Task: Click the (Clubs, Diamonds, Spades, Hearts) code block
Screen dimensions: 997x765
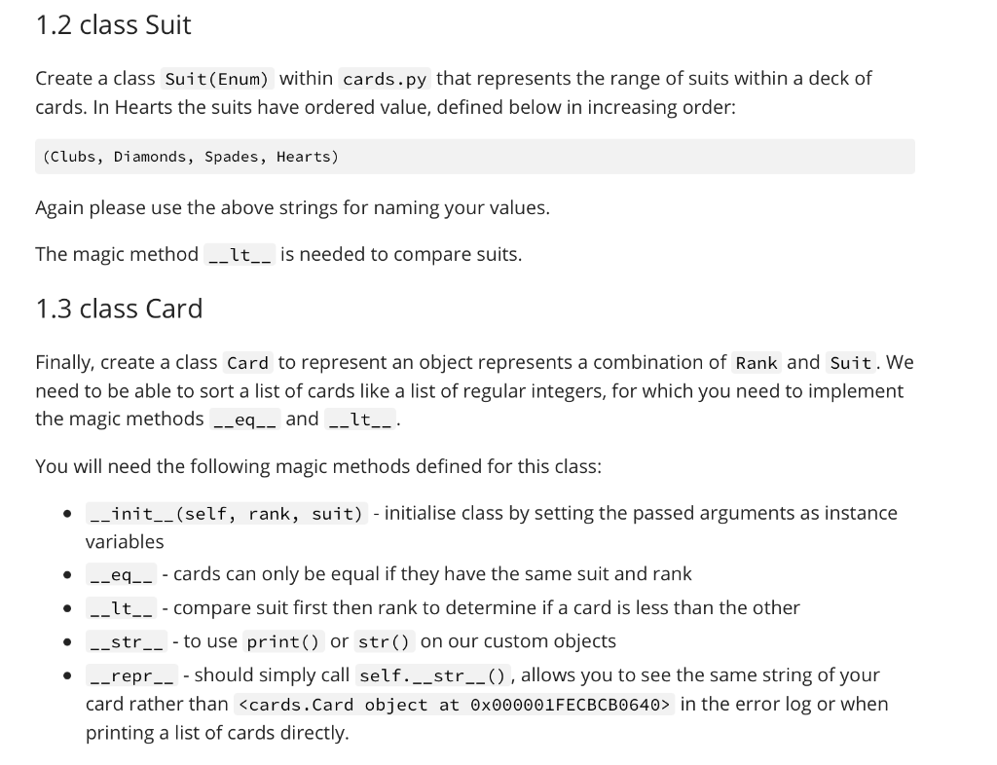Action: click(475, 157)
